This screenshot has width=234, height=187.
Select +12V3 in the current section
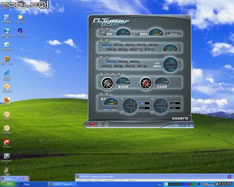click(134, 62)
